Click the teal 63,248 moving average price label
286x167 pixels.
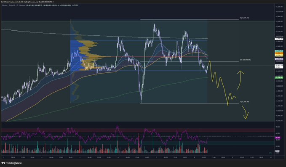pyautogui.click(x=279, y=51)
